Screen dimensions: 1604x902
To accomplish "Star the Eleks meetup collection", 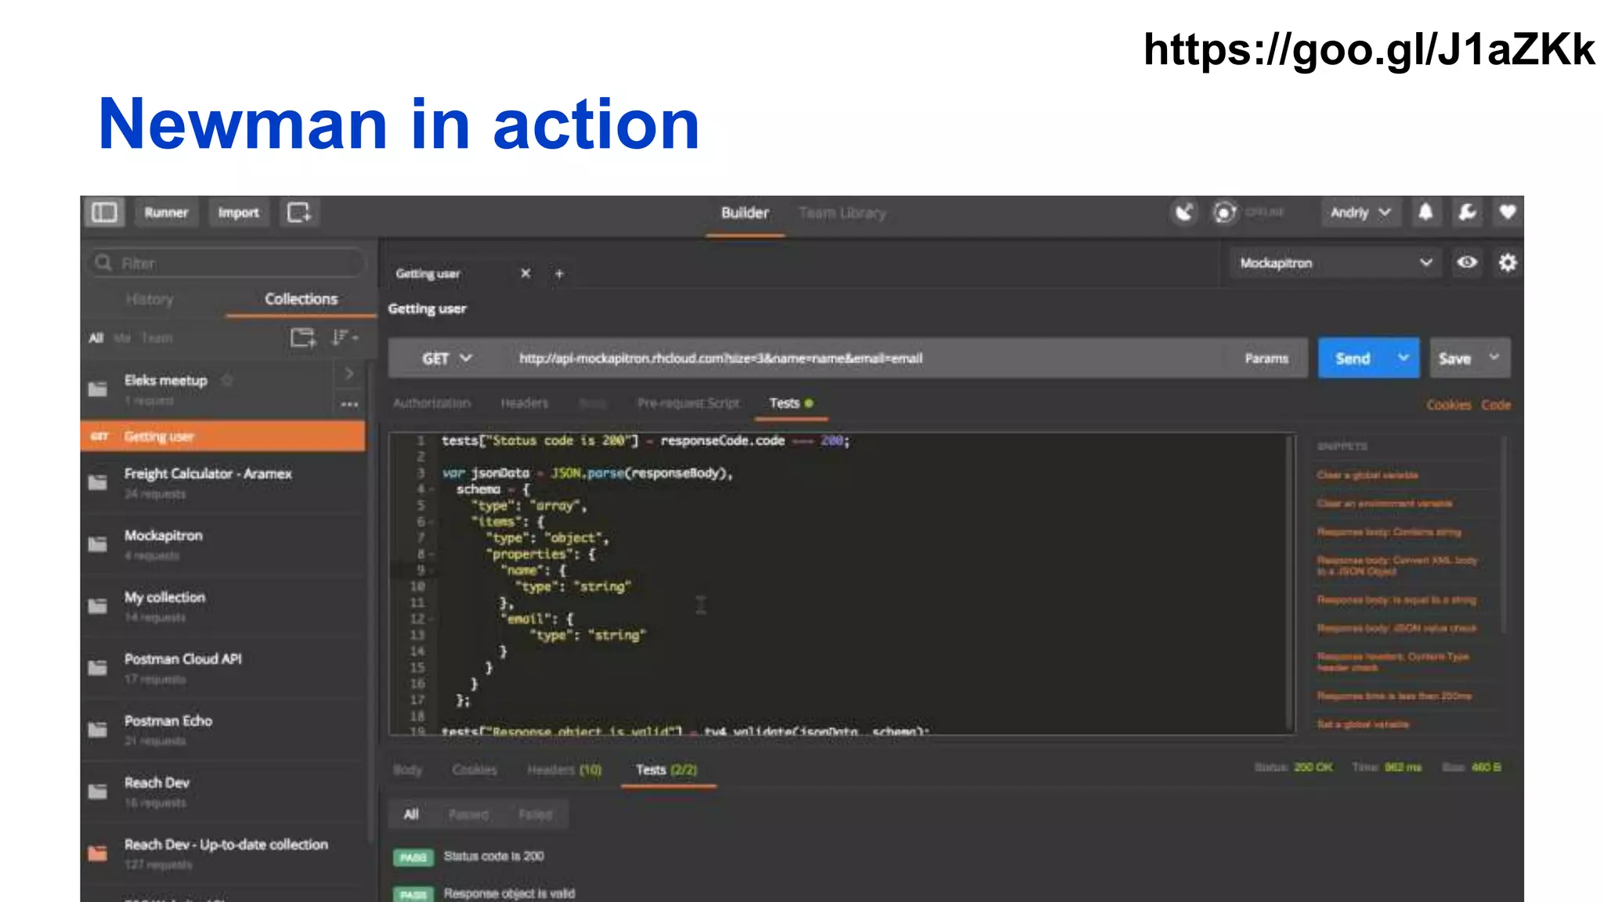I will click(x=227, y=380).
